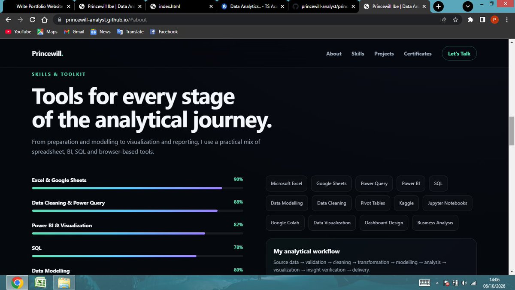Show hidden tray icons arrow
This screenshot has width=515, height=290.
click(x=437, y=283)
